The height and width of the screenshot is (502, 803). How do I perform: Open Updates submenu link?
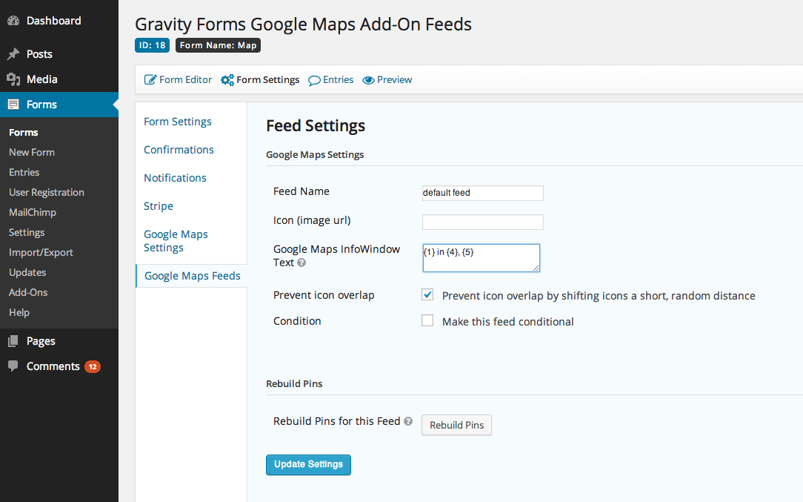point(27,272)
